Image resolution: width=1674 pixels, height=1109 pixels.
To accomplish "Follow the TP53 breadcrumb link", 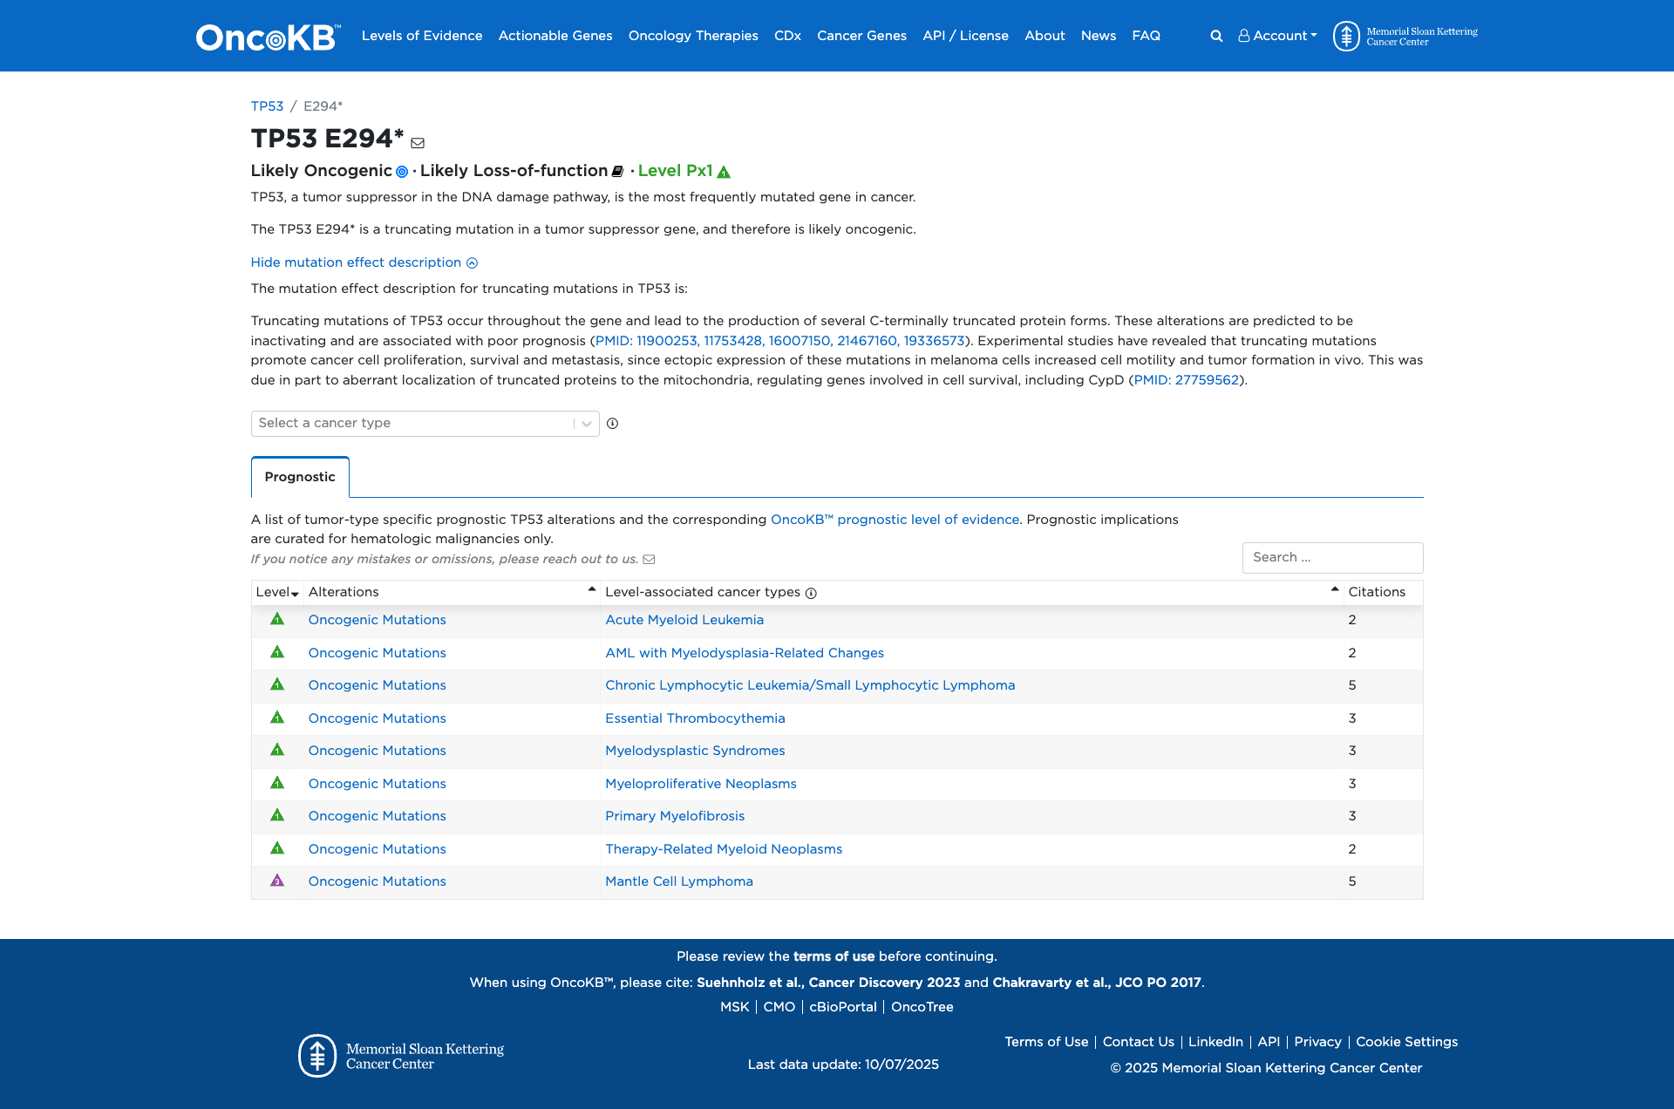I will point(267,105).
